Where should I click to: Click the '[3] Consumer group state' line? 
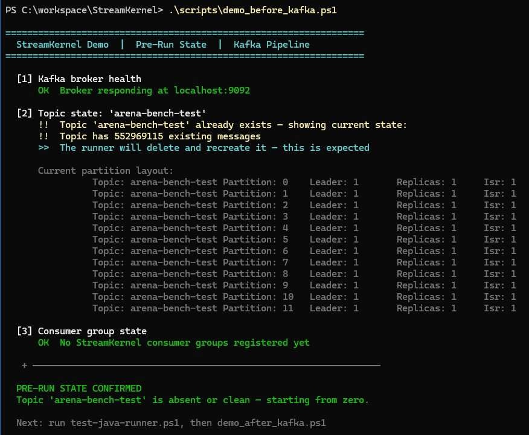coord(82,331)
